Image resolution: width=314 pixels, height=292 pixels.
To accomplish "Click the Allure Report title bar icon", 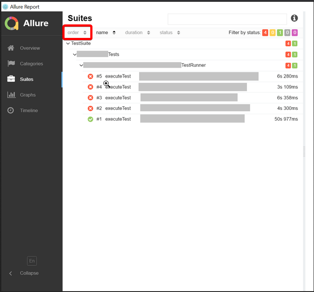I will (5, 7).
